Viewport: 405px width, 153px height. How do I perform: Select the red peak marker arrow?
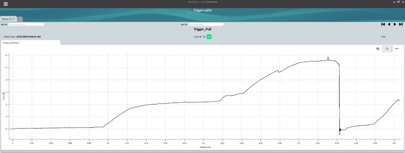[x=328, y=58]
